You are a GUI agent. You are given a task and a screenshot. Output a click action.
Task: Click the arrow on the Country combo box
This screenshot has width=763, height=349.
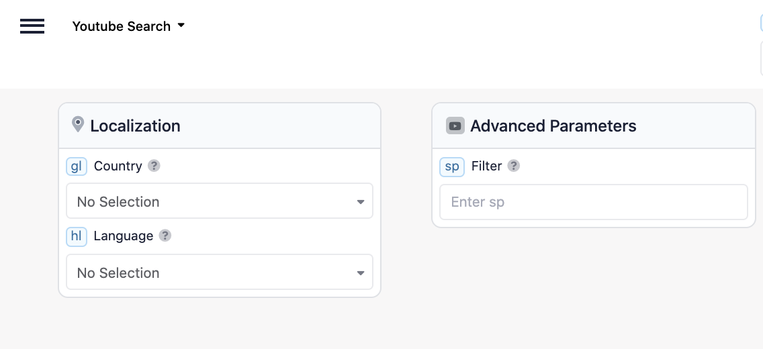click(360, 202)
